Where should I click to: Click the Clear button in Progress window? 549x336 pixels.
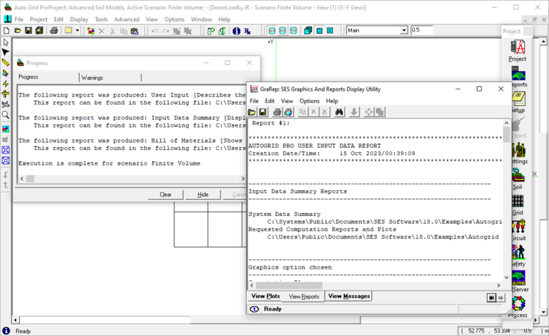pyautogui.click(x=165, y=195)
